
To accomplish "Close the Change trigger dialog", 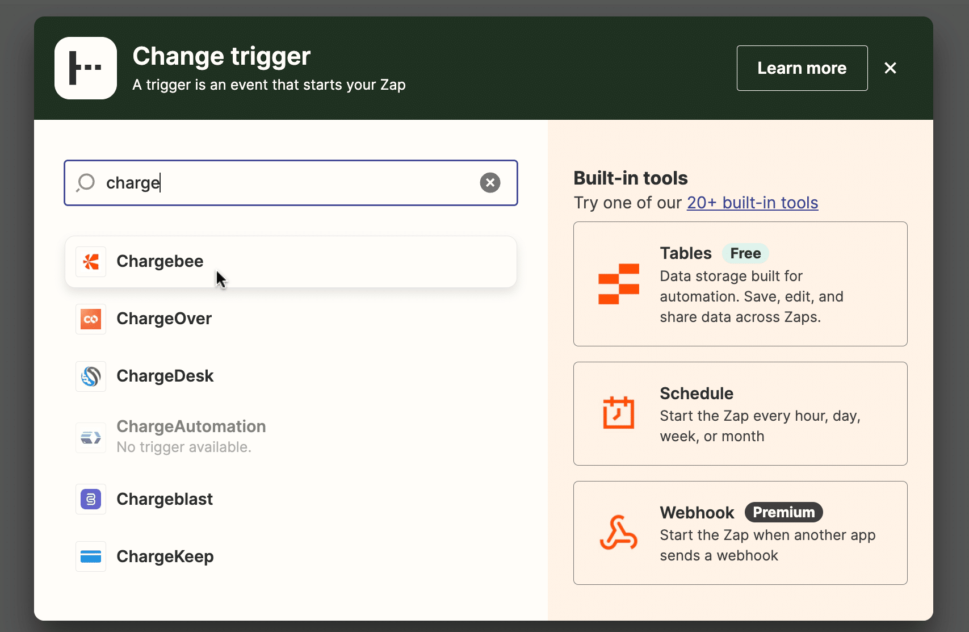I will [890, 68].
